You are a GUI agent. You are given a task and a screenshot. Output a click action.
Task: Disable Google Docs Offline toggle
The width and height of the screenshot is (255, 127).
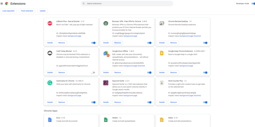pyautogui.click(x=149, y=73)
